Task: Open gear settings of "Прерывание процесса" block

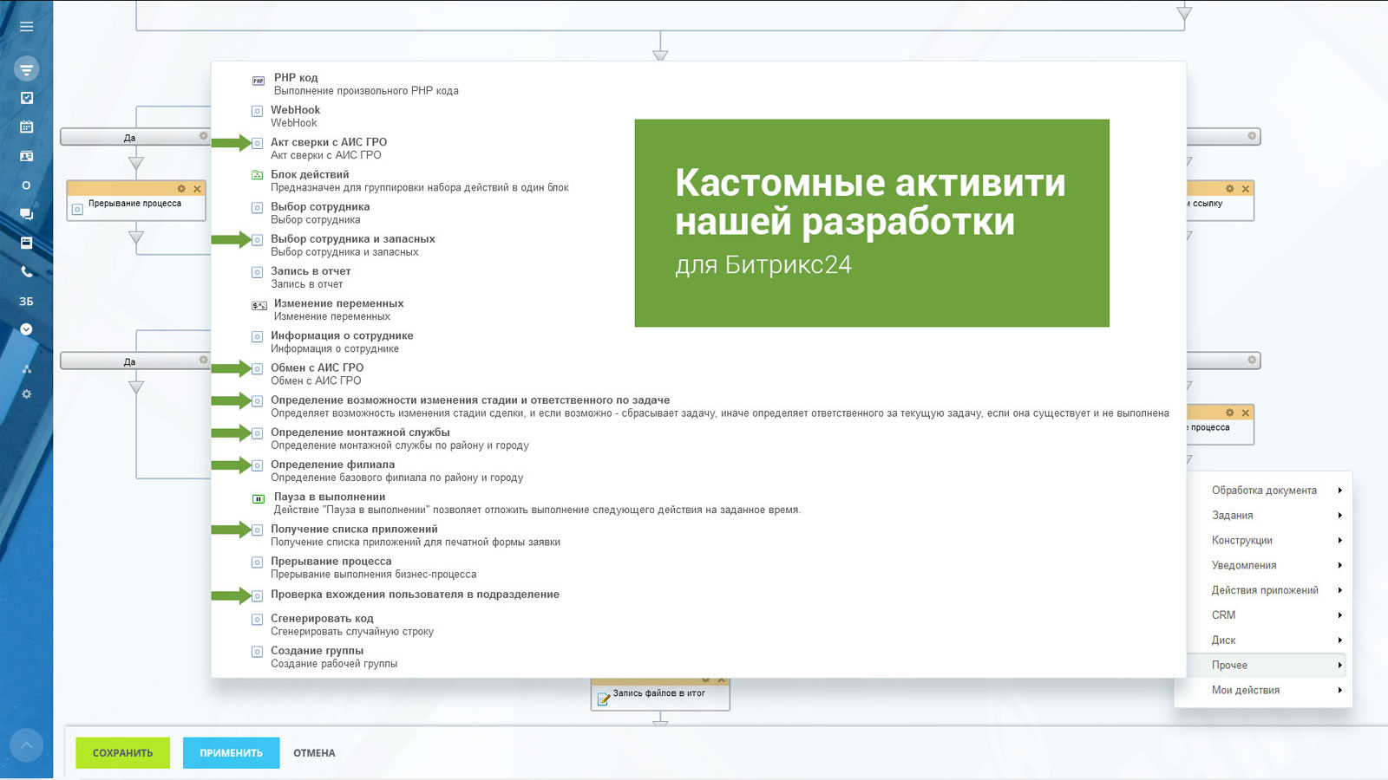Action: point(181,188)
